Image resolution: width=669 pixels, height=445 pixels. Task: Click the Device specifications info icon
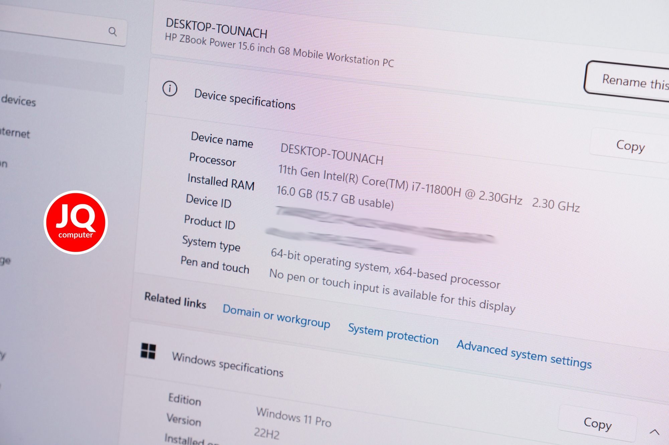click(x=170, y=89)
